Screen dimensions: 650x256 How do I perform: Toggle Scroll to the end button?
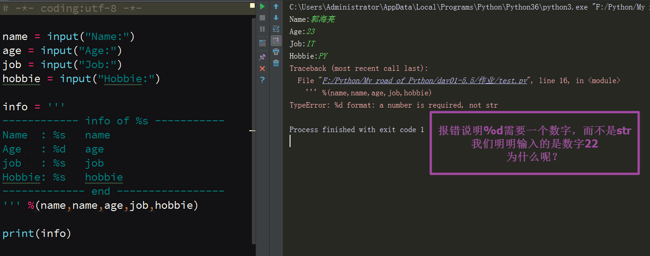(x=276, y=40)
